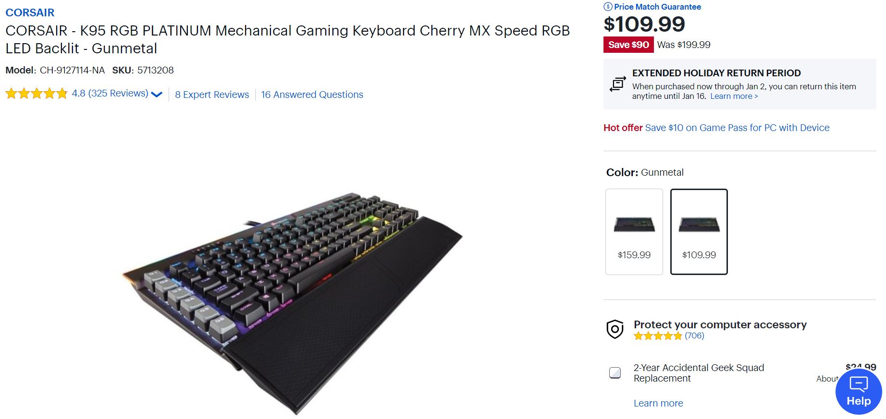Click Learn more about holiday returns
The image size is (886, 419).
[734, 96]
